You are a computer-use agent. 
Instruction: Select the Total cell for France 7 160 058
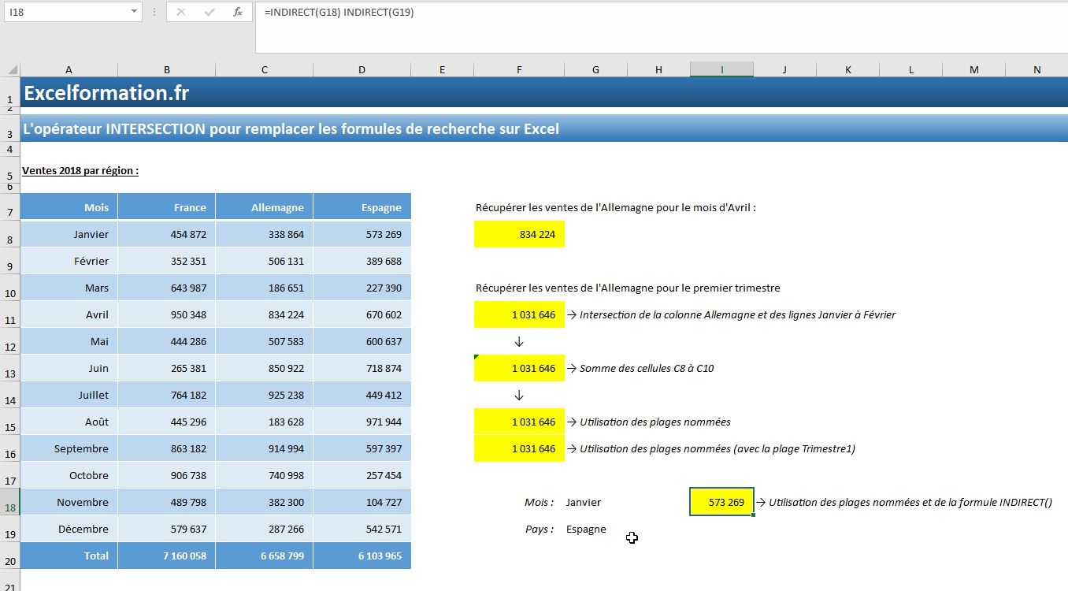pyautogui.click(x=167, y=556)
